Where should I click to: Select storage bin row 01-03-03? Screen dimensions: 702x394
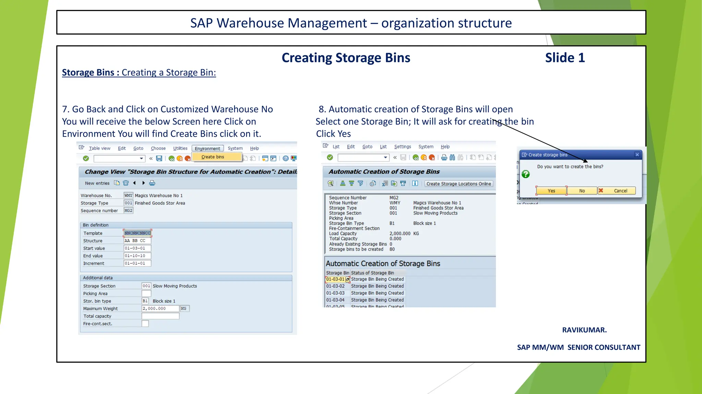click(x=365, y=293)
